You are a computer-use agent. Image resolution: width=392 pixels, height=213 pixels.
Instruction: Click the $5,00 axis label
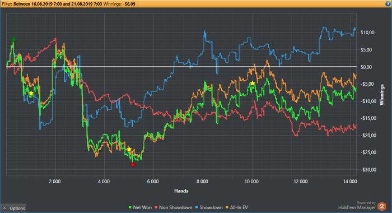366,50
